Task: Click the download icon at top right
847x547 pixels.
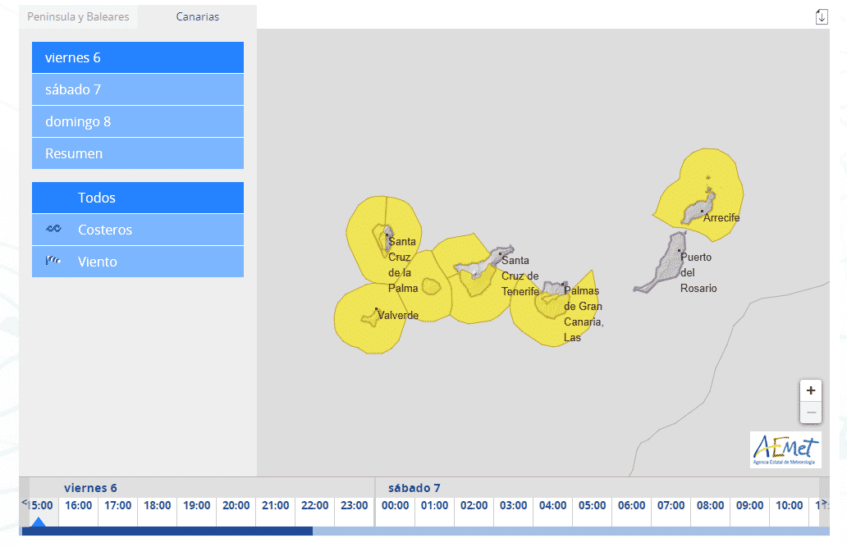Action: tap(822, 16)
